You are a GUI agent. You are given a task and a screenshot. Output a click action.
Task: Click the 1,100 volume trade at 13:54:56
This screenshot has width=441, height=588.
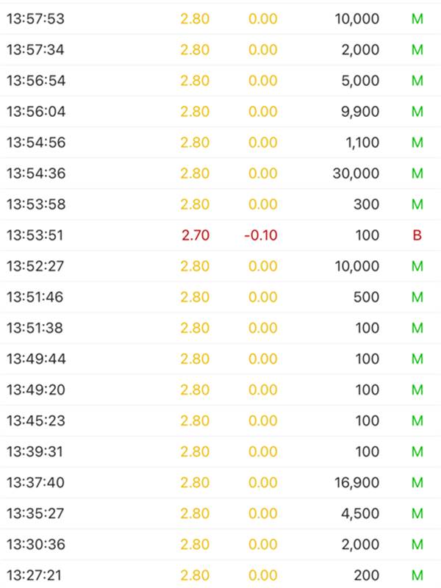pyautogui.click(x=220, y=143)
